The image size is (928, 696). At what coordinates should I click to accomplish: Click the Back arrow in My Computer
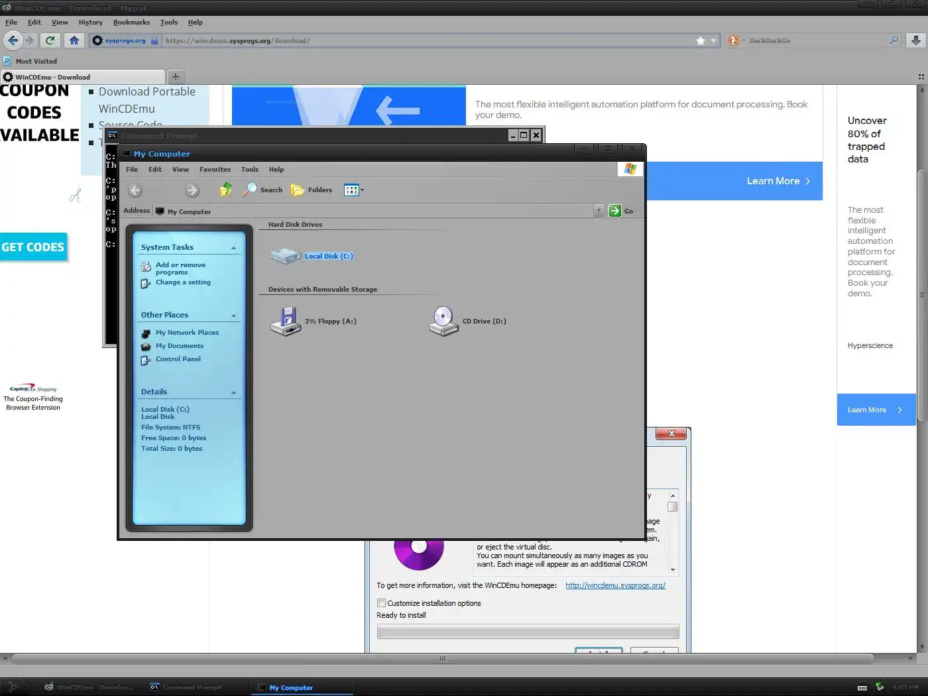[135, 190]
